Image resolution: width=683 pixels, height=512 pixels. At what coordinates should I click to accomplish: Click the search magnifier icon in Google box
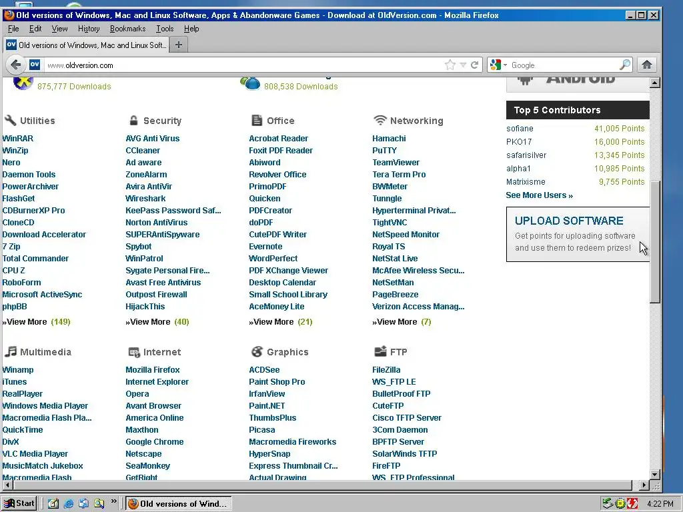pyautogui.click(x=625, y=65)
